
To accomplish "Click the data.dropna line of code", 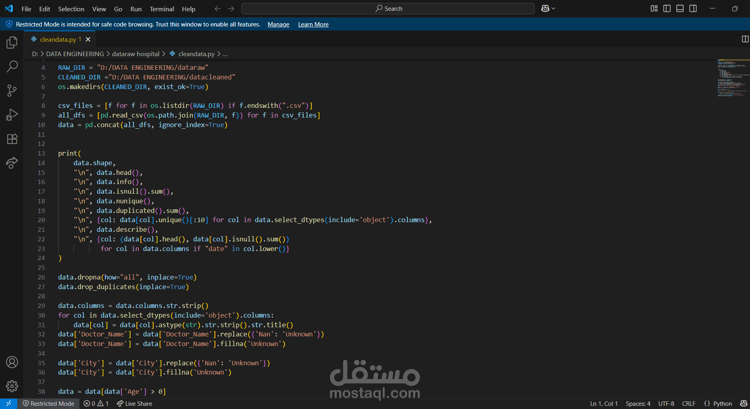I will (127, 277).
